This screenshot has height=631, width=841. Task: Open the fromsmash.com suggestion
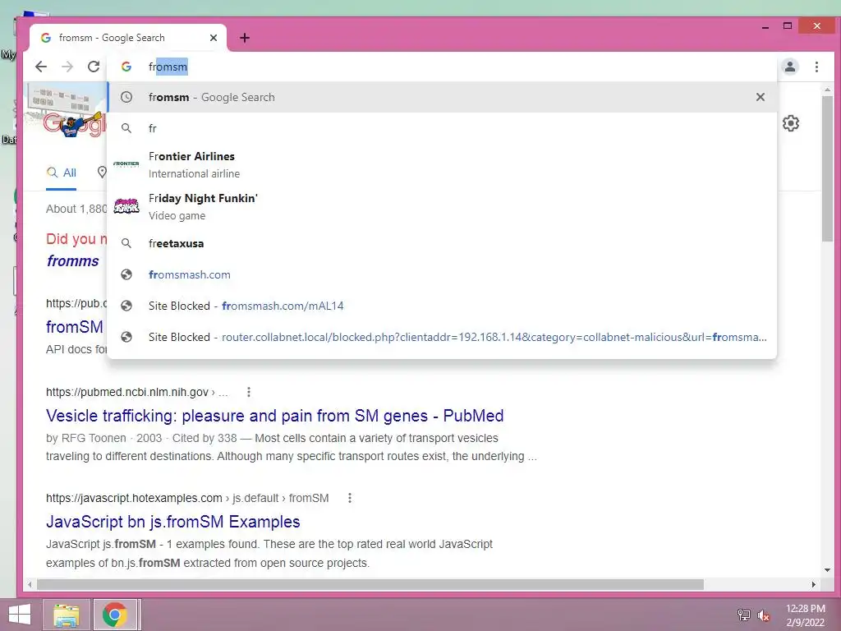pos(442,274)
